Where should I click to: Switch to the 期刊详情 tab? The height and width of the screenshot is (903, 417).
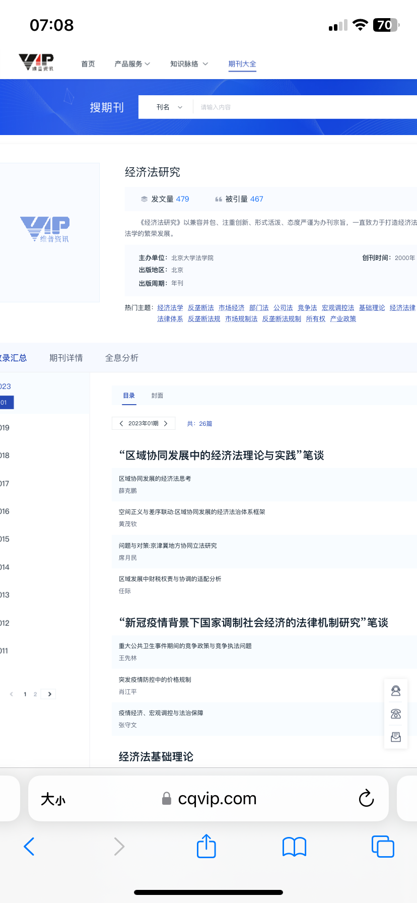[66, 358]
